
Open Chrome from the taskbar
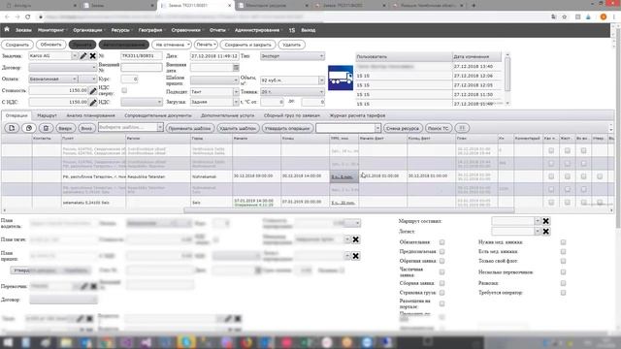pos(106,342)
